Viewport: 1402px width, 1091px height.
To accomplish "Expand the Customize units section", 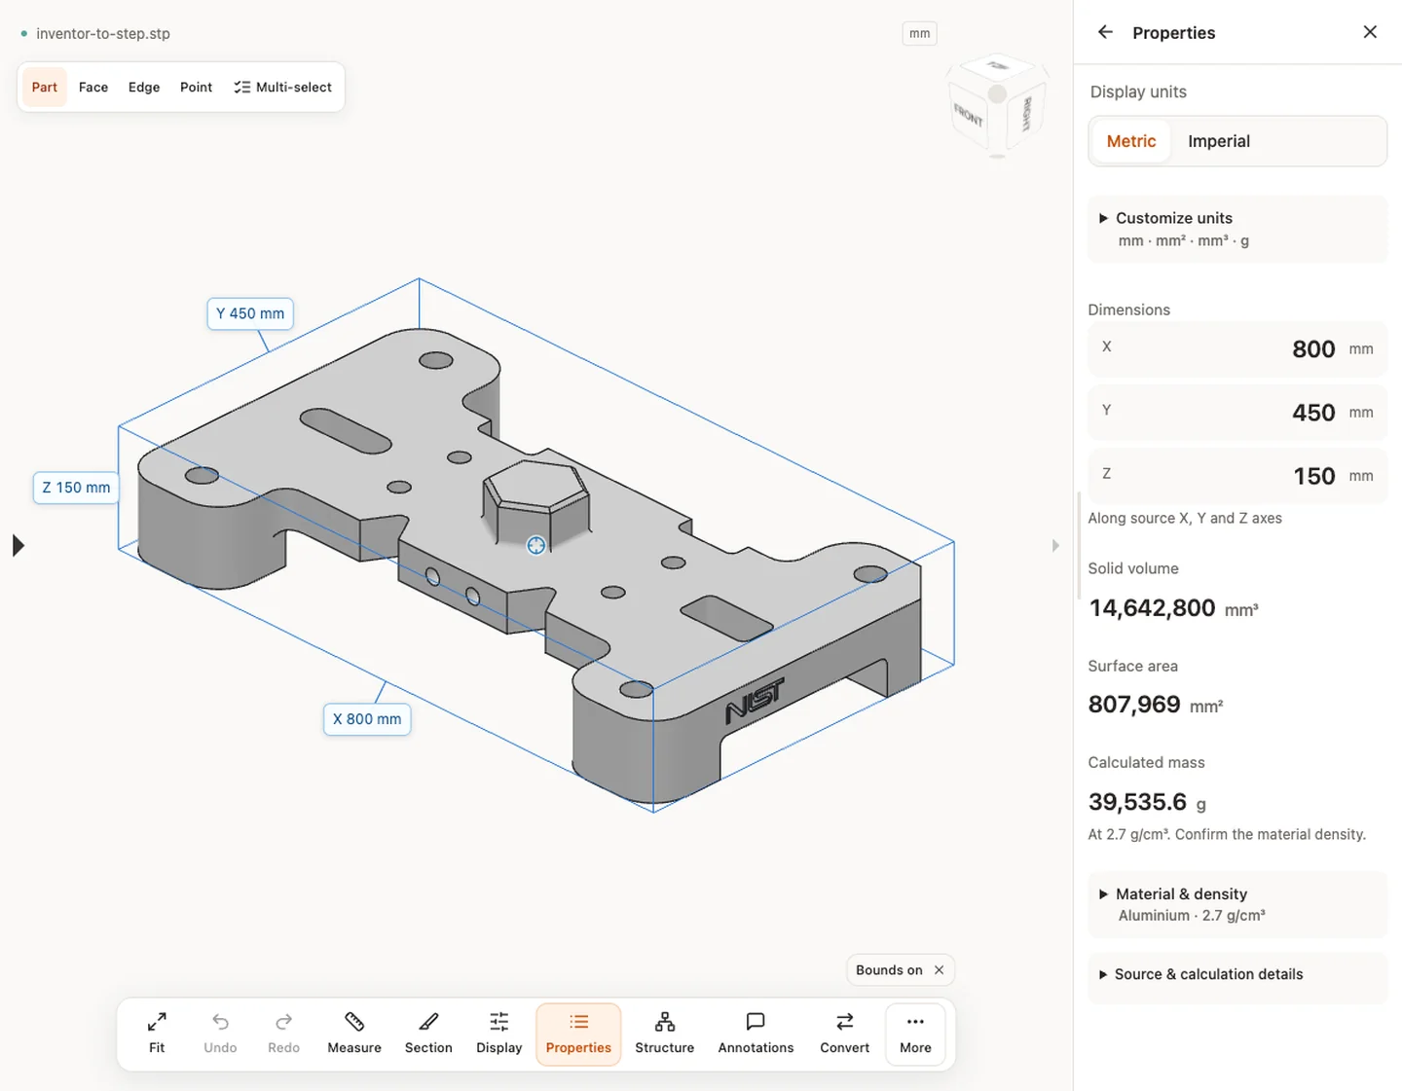I will tap(1237, 229).
